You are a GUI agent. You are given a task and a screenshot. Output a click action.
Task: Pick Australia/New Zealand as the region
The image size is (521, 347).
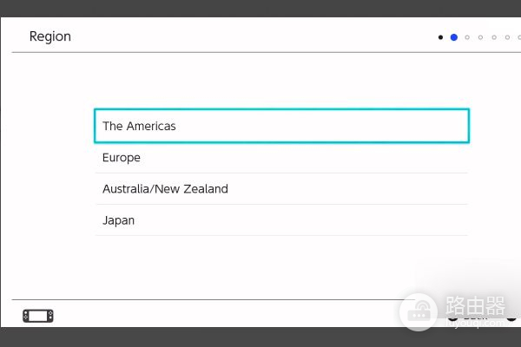(x=281, y=189)
